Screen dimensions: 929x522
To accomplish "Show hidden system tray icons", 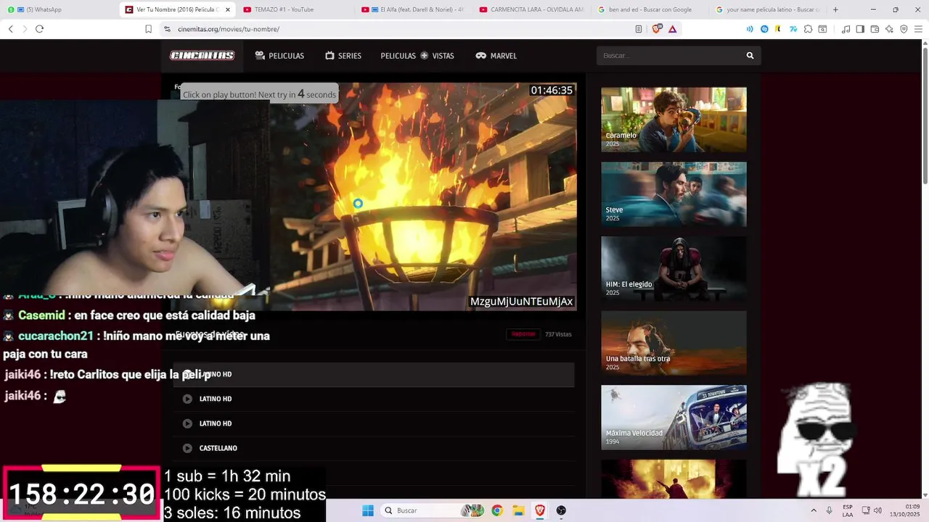I will pos(814,510).
